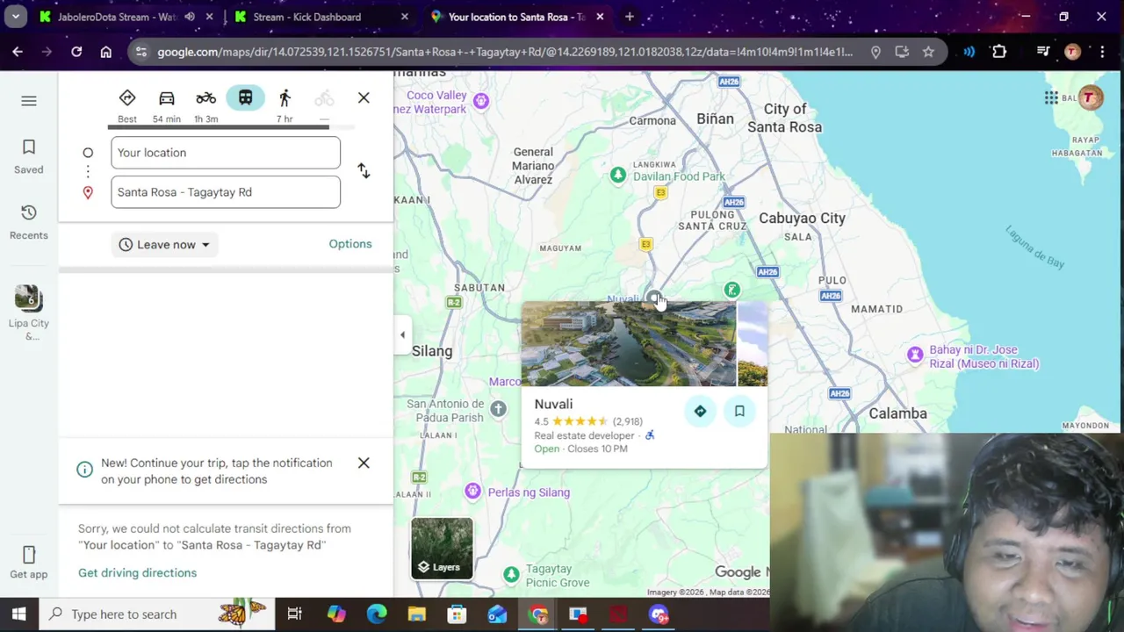Open route Options
This screenshot has width=1124, height=632.
(x=350, y=244)
